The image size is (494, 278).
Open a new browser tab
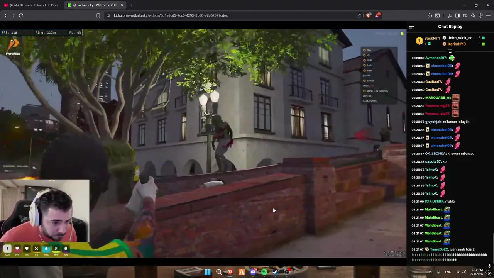(132, 5)
